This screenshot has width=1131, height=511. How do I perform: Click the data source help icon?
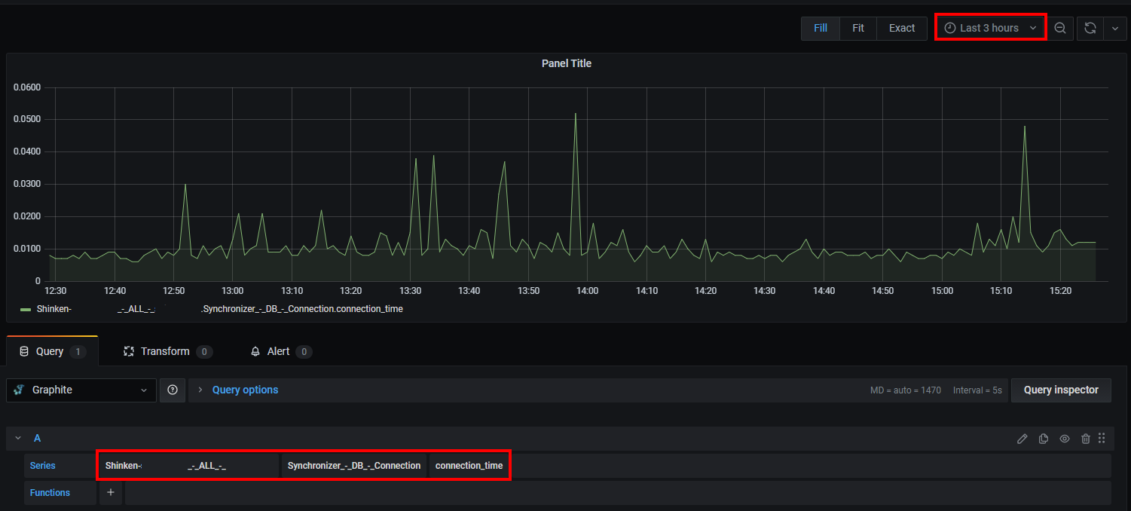click(x=173, y=390)
